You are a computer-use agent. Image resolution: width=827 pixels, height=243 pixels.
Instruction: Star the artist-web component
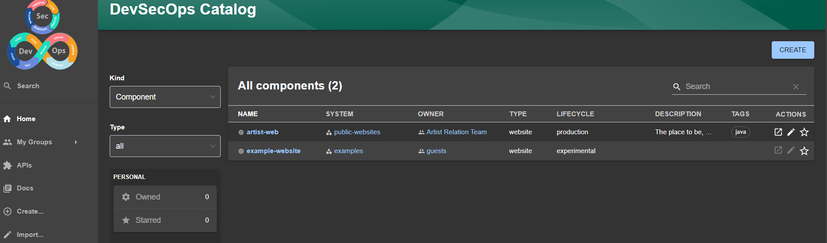(804, 132)
